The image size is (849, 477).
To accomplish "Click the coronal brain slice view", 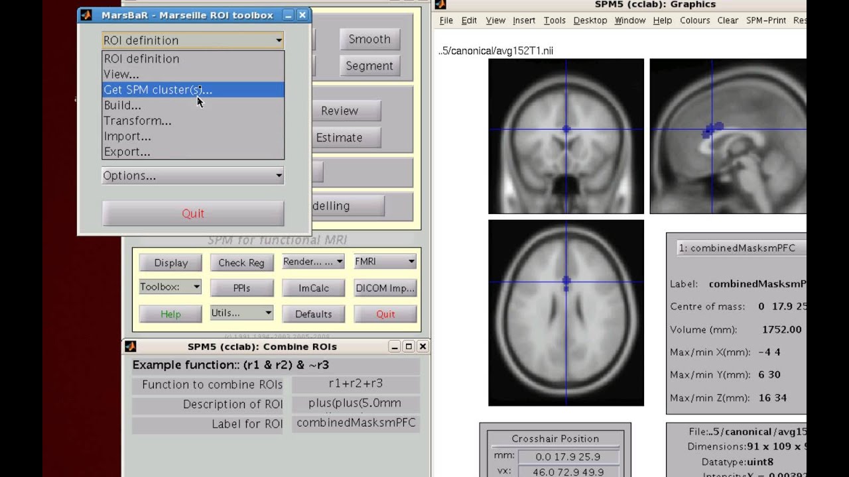I will (x=566, y=136).
